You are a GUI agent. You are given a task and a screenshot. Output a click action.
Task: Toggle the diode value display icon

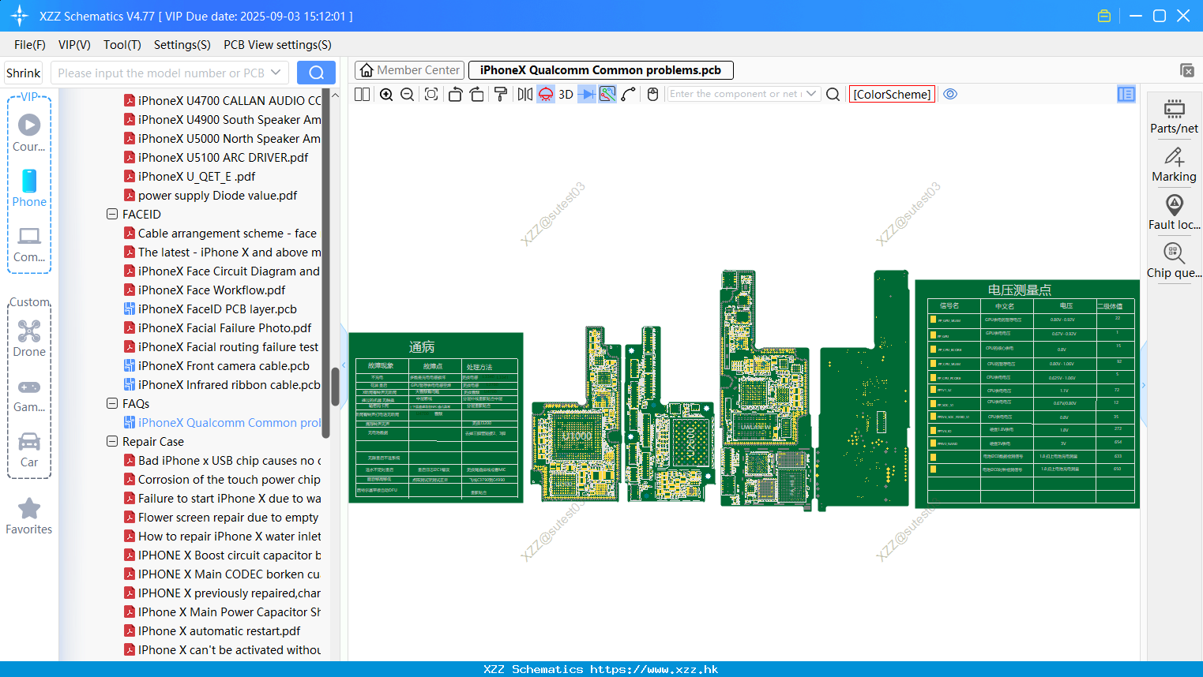587,94
